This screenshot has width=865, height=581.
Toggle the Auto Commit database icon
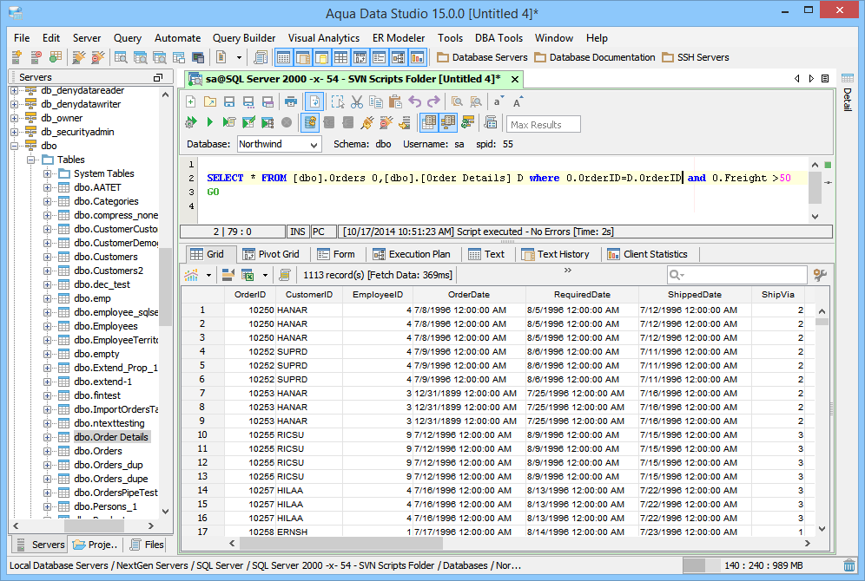click(310, 122)
